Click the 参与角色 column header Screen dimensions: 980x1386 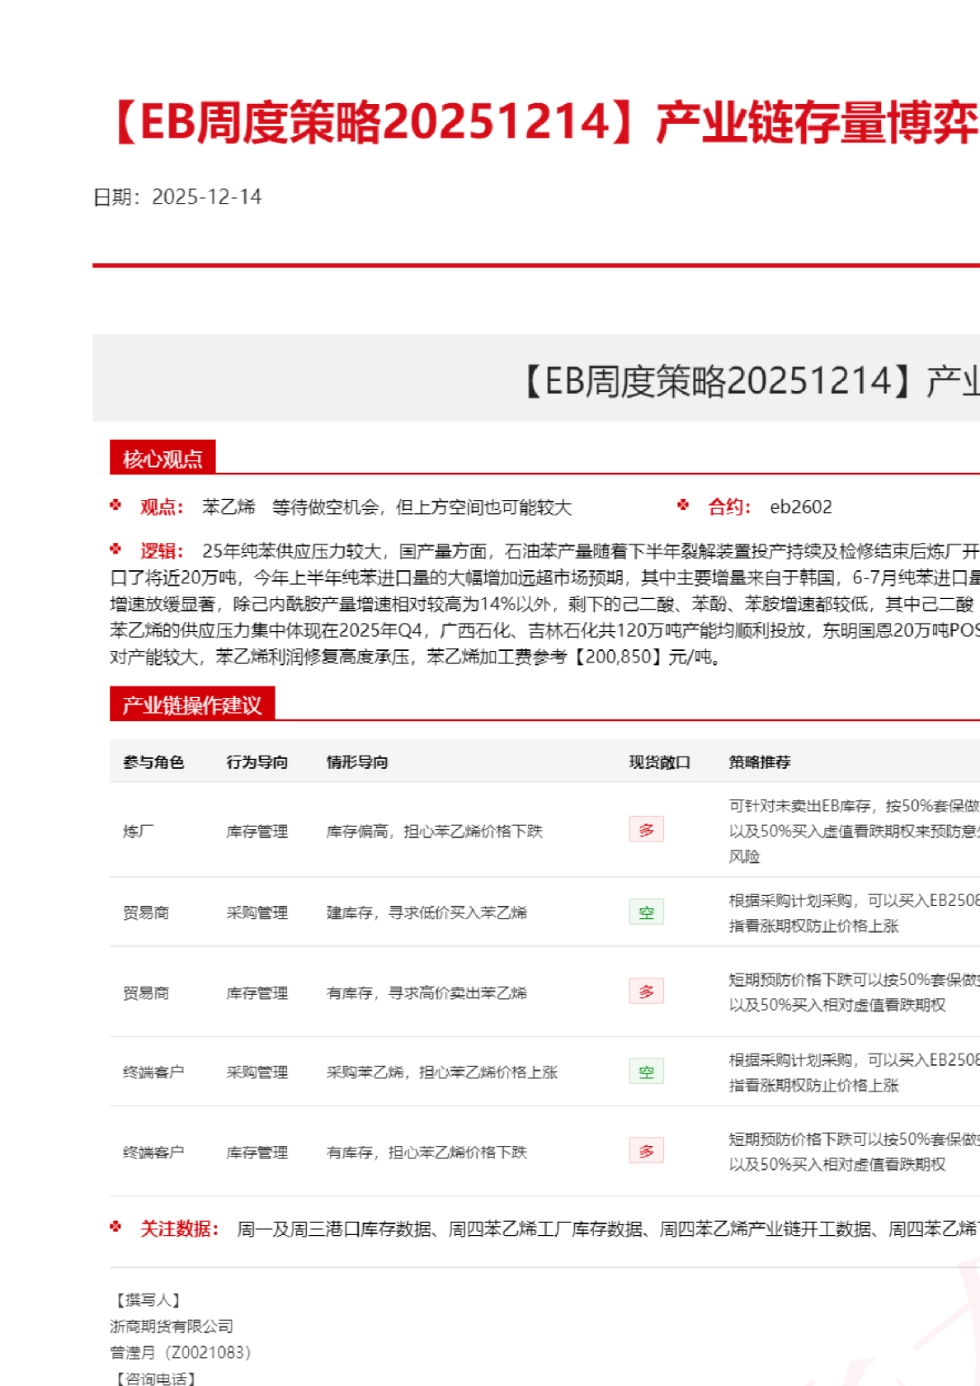[153, 762]
